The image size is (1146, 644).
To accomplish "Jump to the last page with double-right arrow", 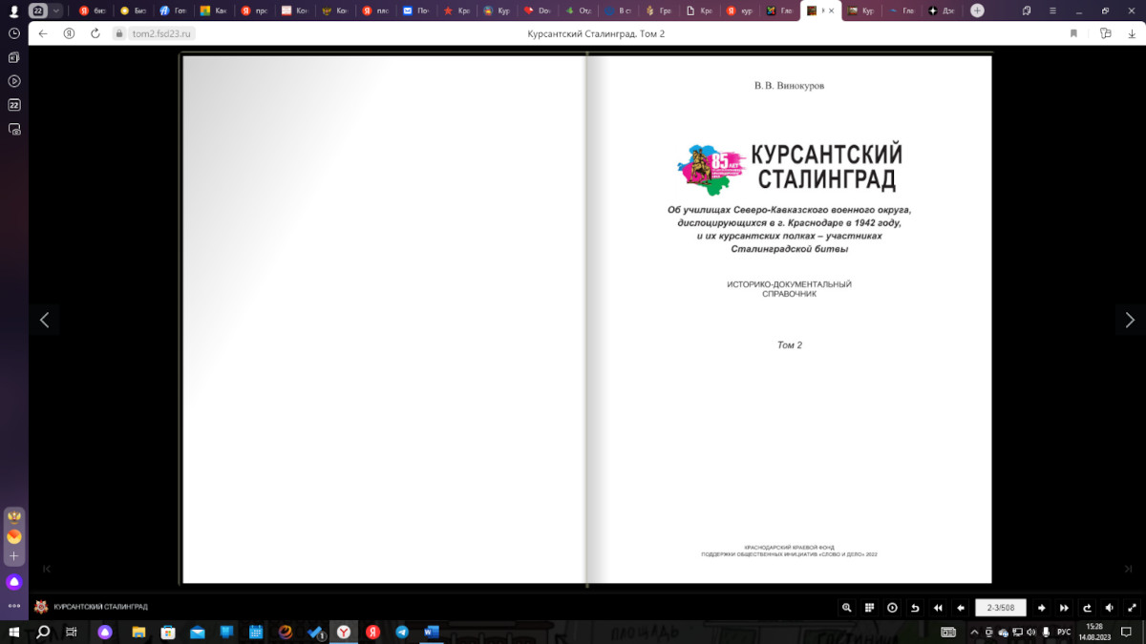I will tap(1064, 608).
